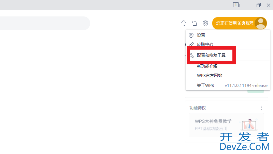Select 关于WPS menu item
The height and width of the screenshot is (154, 273).
pyautogui.click(x=228, y=85)
